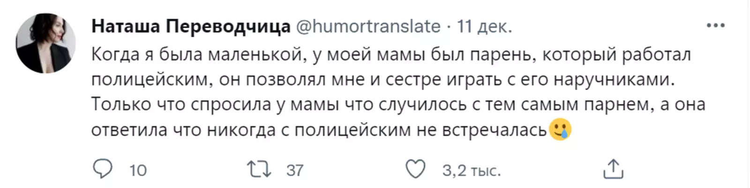Click the reply count 10

point(138,170)
